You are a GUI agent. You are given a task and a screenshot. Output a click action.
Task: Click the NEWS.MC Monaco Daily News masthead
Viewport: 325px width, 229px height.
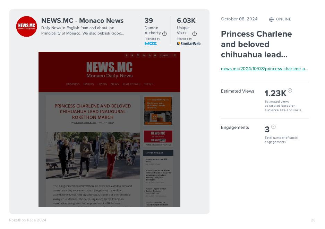coord(110,70)
